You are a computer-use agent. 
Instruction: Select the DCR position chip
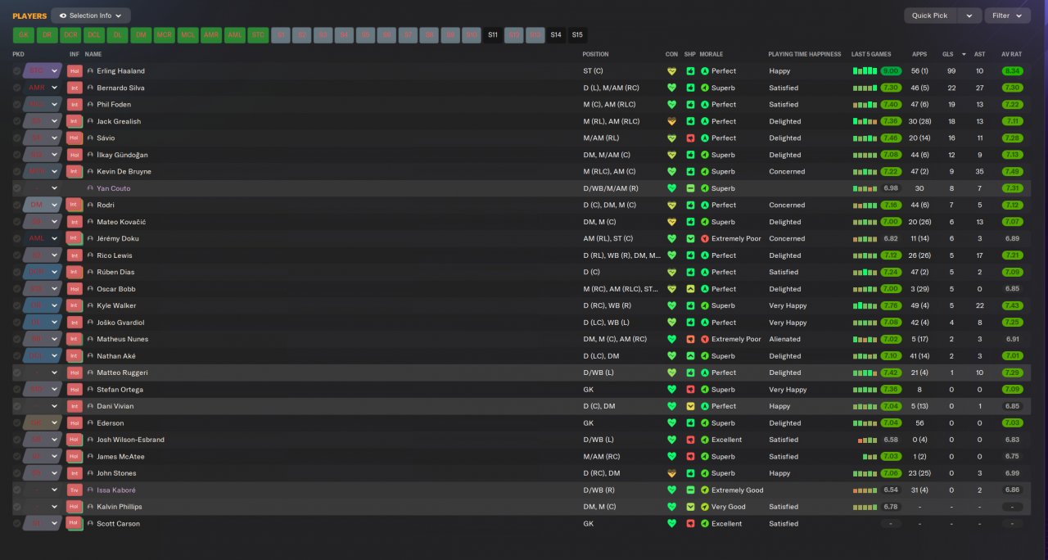[x=70, y=35]
